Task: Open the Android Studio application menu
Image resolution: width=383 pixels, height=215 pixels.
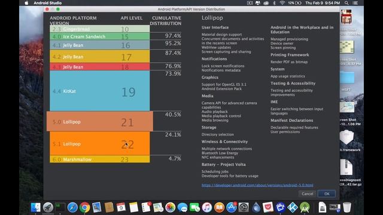Action: pyautogui.click(x=48, y=3)
